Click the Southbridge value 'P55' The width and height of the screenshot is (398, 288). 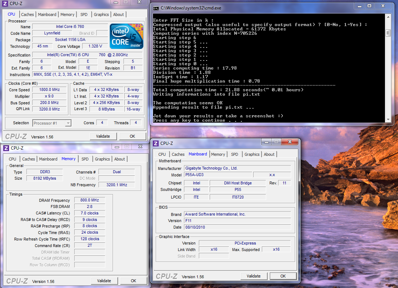pos(238,190)
